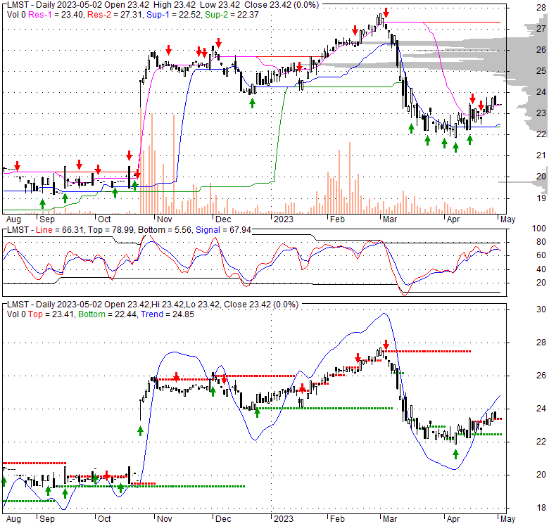Click the Top = 23.41 label in lower chart
Image resolution: width=549 pixels, height=524 pixels.
pos(51,314)
